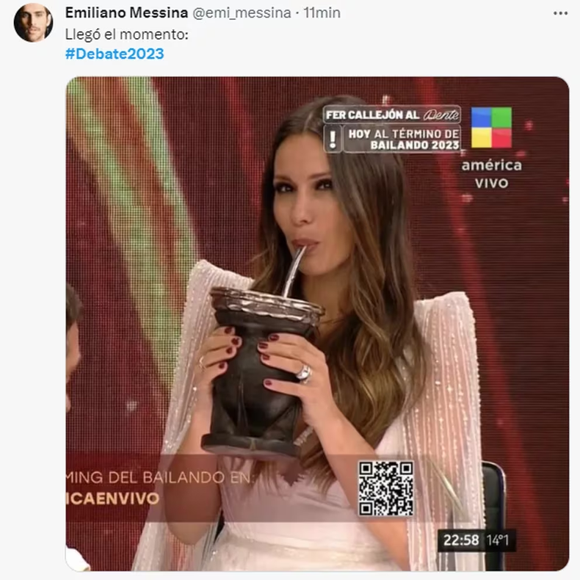Click the QR code in the image
The image size is (580, 580).
click(x=385, y=488)
